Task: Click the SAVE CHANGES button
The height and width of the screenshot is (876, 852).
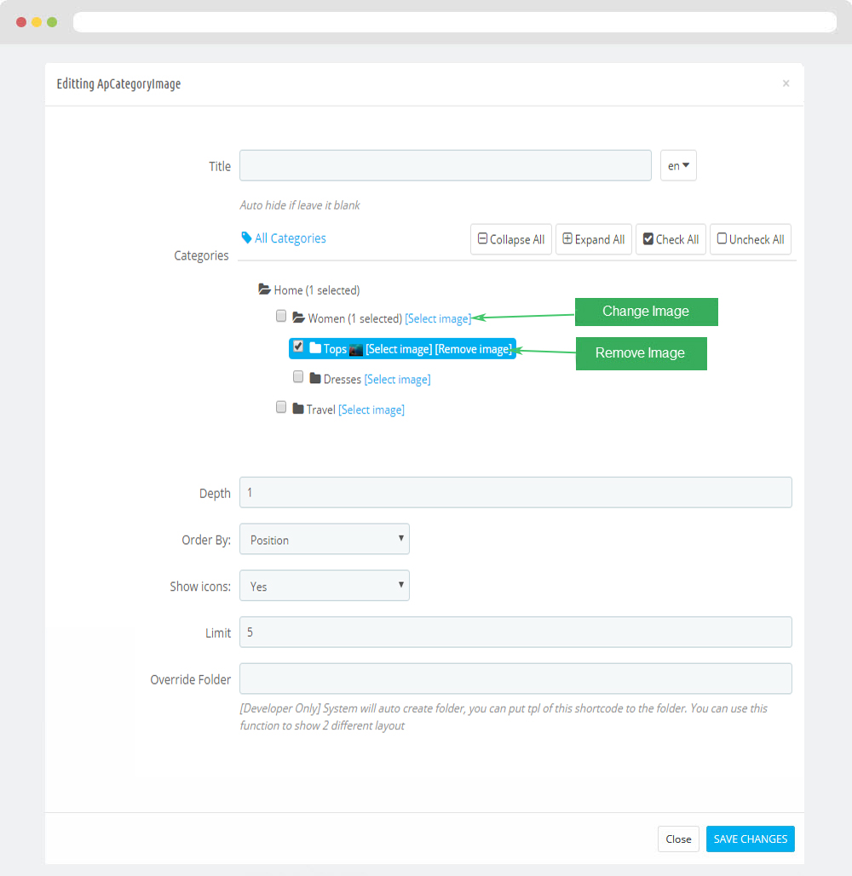Action: tap(751, 839)
